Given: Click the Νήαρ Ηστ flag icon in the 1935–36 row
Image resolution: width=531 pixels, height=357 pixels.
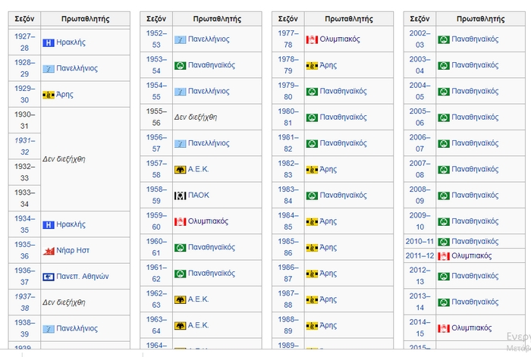Looking at the screenshot, I should point(49,251).
